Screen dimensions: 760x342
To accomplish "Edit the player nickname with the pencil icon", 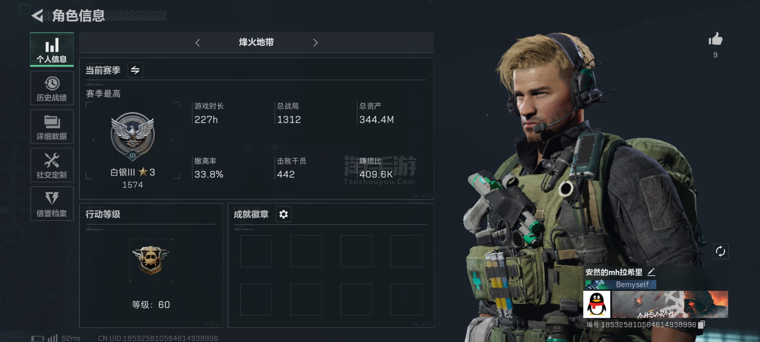I will 651,272.
